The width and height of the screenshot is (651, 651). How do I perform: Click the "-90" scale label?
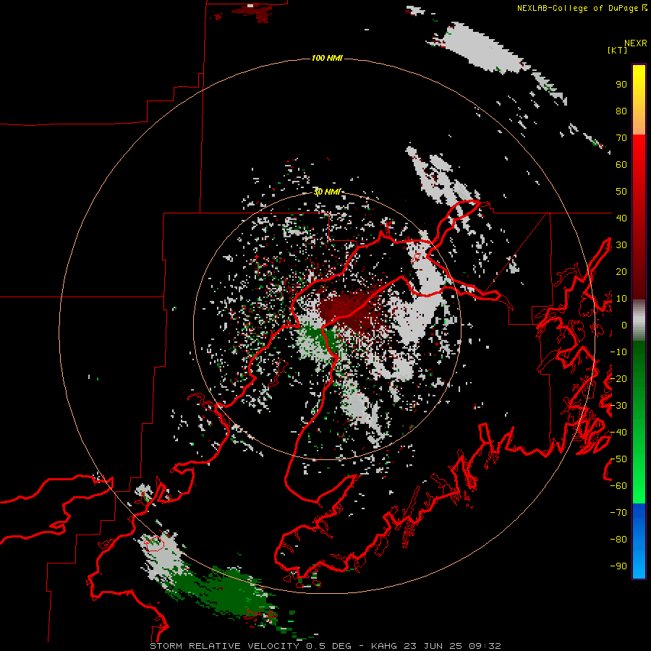pyautogui.click(x=618, y=566)
